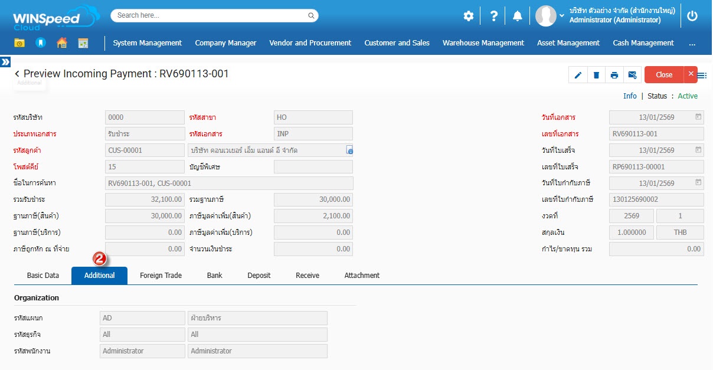Open the user profile dropdown arrow

click(x=561, y=16)
